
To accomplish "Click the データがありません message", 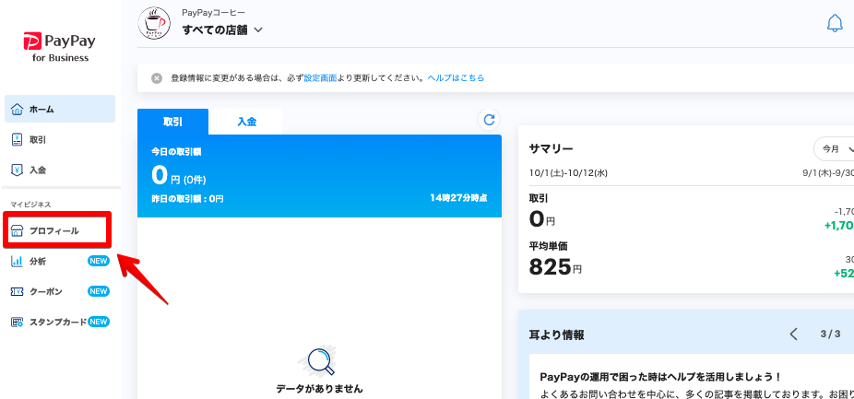I will click(x=319, y=389).
